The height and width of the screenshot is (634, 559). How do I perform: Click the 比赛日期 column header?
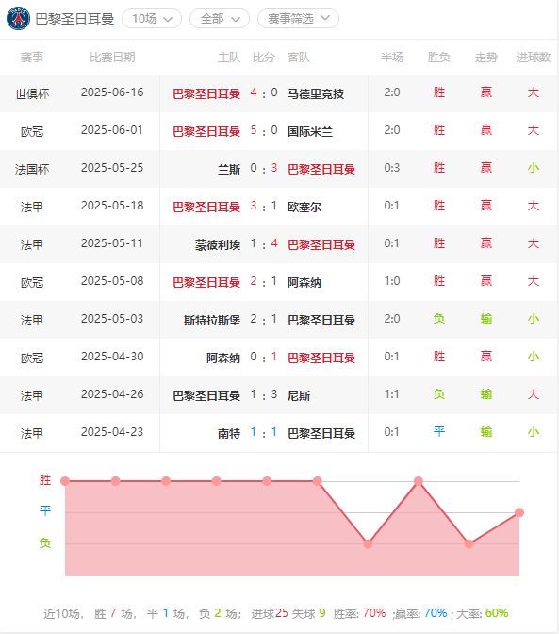[112, 58]
